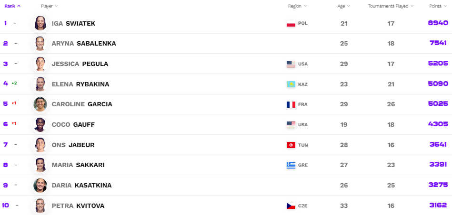Sort the table by Rank column
The width and height of the screenshot is (452, 215).
click(x=12, y=6)
